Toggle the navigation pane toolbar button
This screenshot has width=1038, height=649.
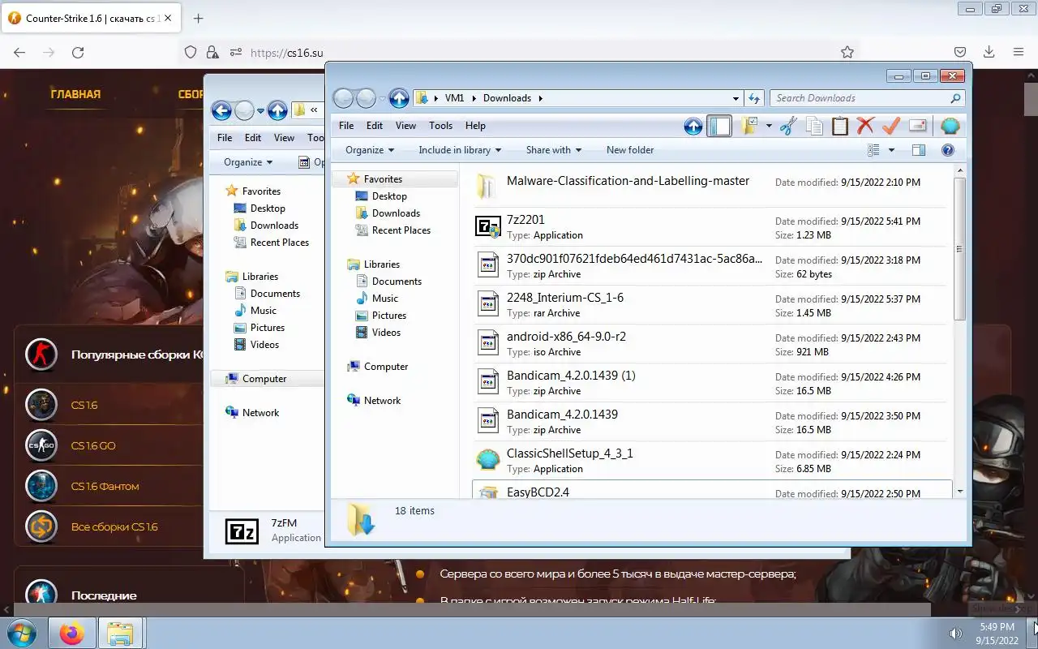tap(719, 126)
